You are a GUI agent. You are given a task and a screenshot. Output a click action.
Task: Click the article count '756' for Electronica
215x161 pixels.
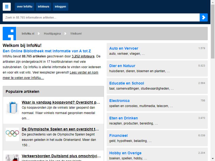[203, 100]
